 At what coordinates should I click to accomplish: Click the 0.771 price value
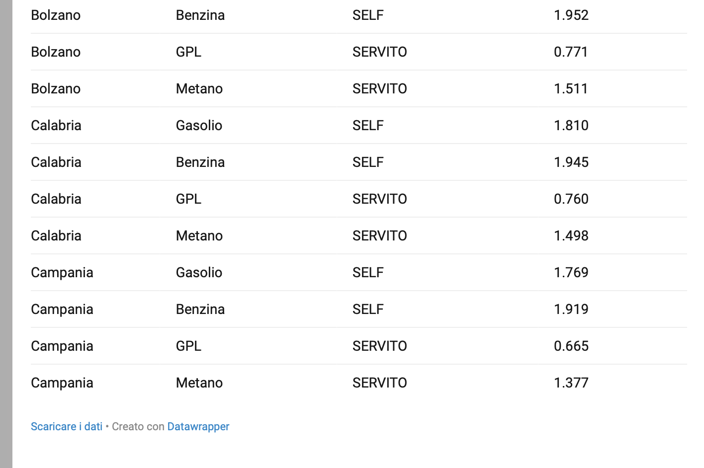pyautogui.click(x=571, y=52)
